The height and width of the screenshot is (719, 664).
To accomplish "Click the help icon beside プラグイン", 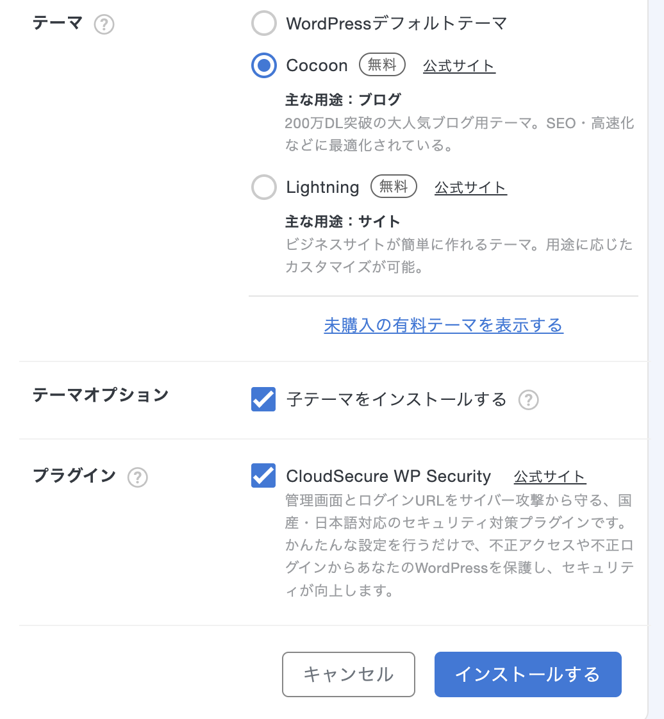I will [x=137, y=477].
